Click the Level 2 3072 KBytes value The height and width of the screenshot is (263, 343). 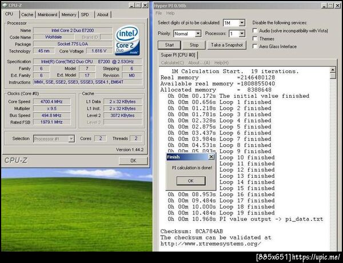pos(122,115)
